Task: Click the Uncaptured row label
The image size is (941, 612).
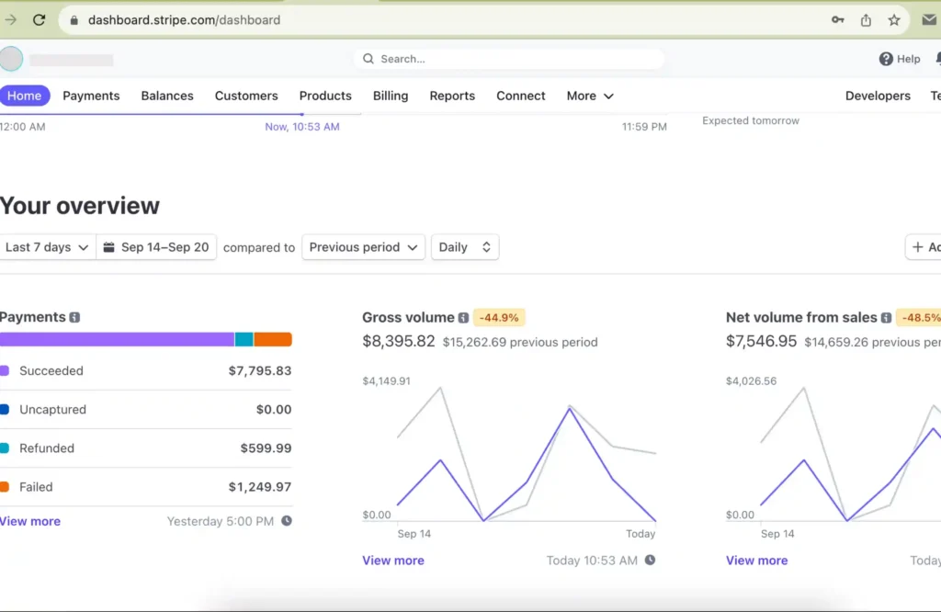Action: coord(52,409)
